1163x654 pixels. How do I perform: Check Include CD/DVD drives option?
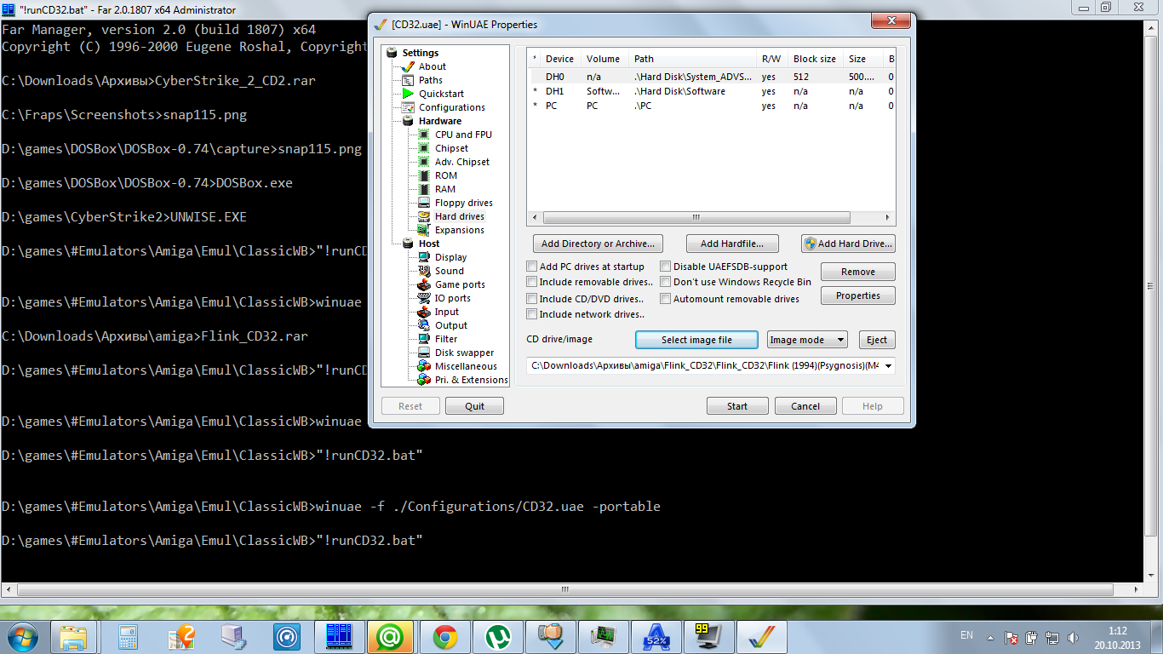[x=532, y=299]
